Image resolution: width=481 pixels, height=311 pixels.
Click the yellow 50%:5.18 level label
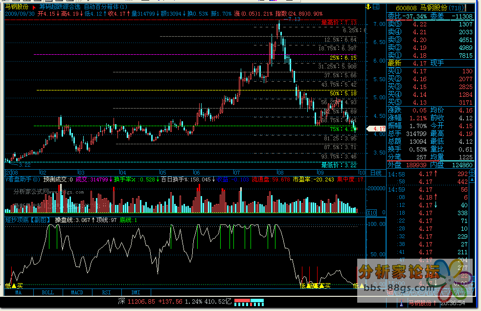click(344, 93)
